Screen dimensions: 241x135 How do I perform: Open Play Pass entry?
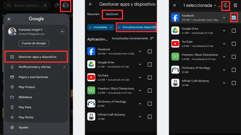tap(36, 107)
